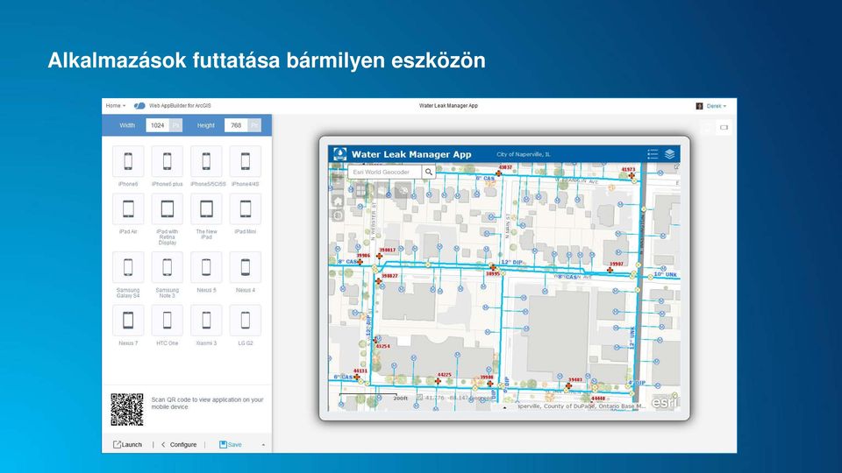Select the Samsung Note 3 device preview
The width and height of the screenshot is (842, 473).
pyautogui.click(x=167, y=267)
